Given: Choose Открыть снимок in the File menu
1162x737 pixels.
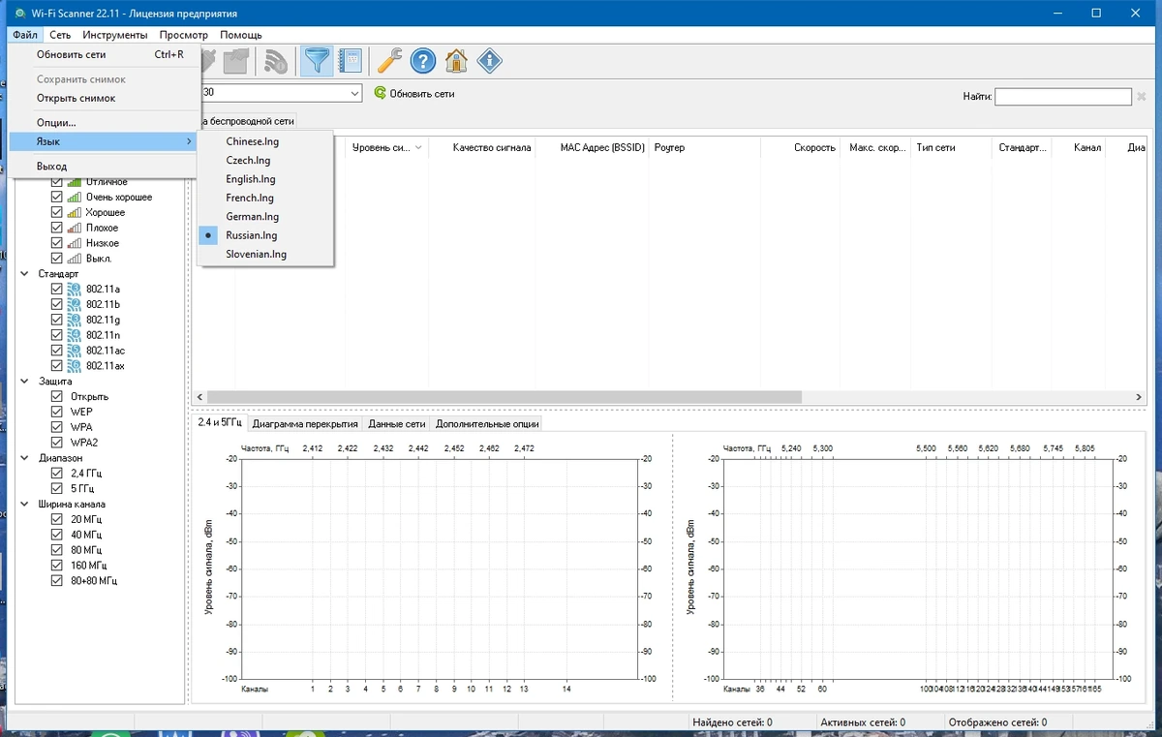Looking at the screenshot, I should [x=104, y=98].
